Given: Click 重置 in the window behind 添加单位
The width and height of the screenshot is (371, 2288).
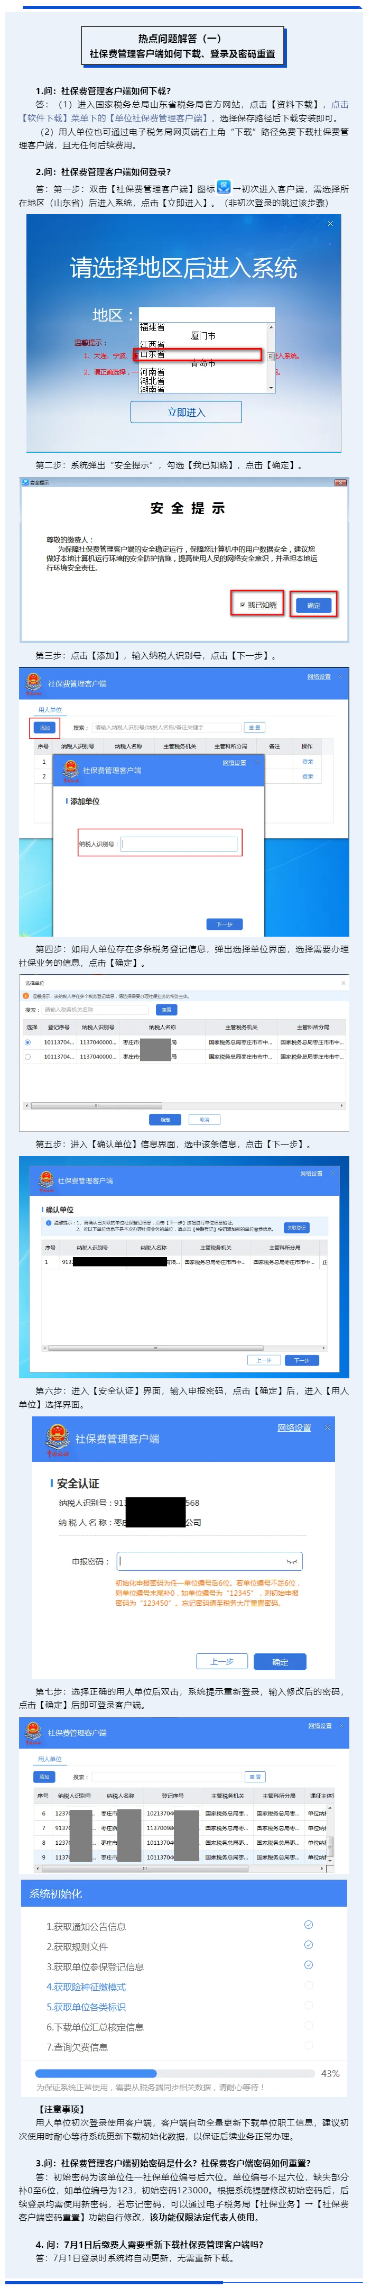Looking at the screenshot, I should (255, 727).
